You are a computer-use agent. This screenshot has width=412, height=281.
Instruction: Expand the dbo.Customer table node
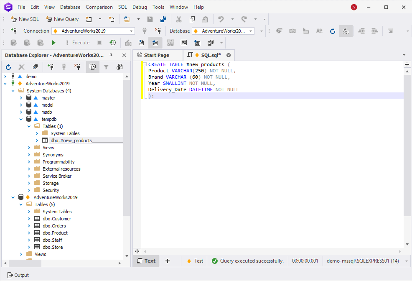coord(28,218)
